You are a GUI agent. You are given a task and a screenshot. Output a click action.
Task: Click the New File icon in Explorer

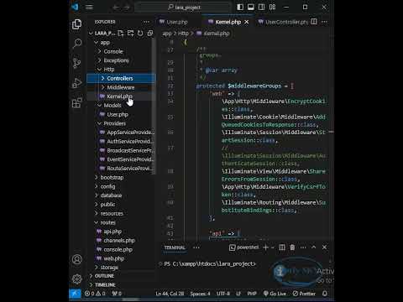[x=121, y=34]
